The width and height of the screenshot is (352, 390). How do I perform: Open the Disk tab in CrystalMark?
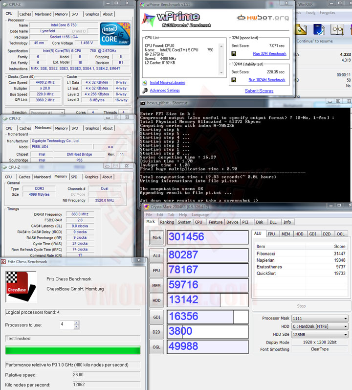point(260,222)
